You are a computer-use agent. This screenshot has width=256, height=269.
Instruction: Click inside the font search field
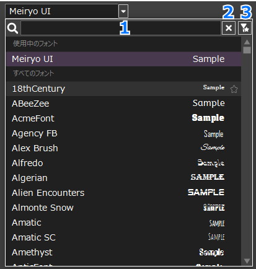click(x=121, y=28)
